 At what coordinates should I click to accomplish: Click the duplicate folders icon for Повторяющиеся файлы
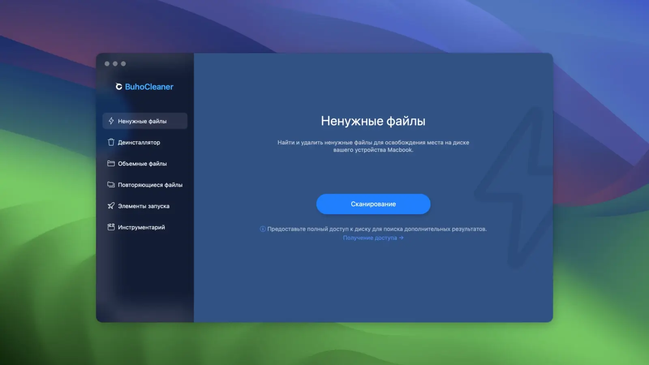(111, 185)
